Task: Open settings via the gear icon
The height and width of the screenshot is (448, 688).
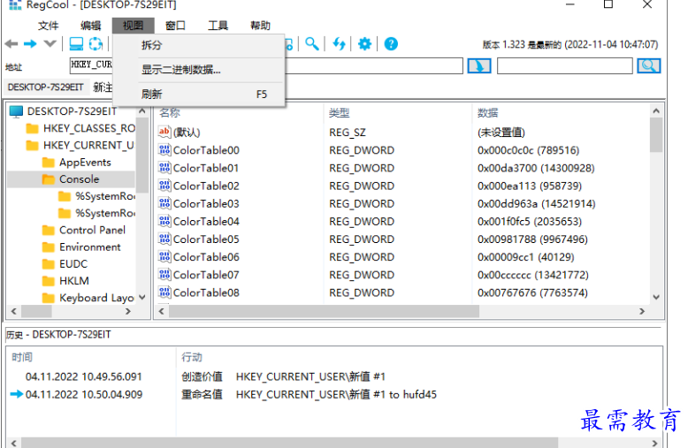Action: (364, 44)
